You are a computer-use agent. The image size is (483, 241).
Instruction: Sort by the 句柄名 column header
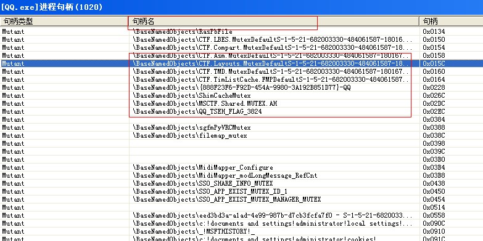coord(274,21)
